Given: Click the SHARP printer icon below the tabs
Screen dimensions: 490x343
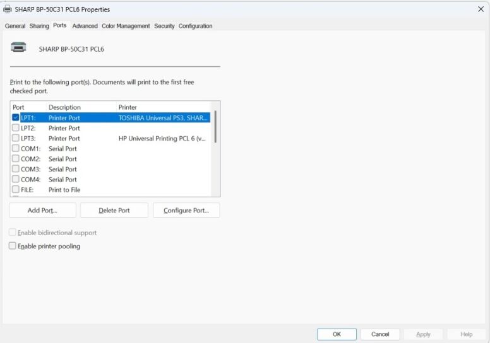Looking at the screenshot, I should click(19, 47).
